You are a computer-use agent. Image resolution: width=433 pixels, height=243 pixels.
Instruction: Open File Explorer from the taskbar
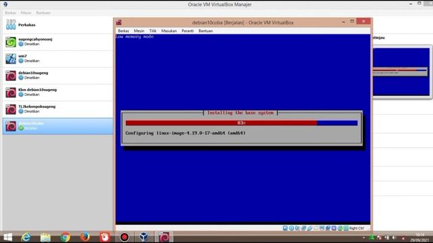point(45,237)
